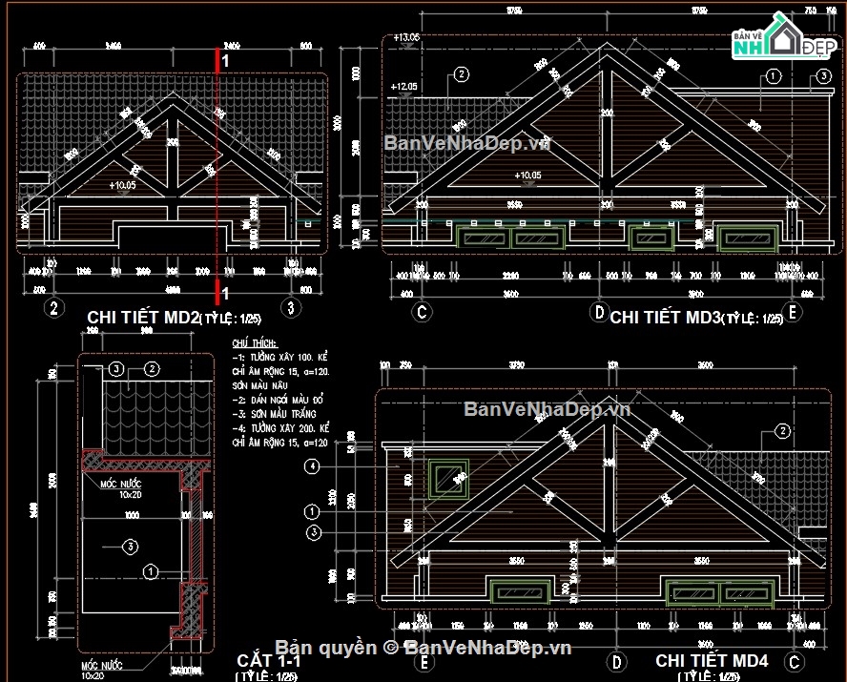This screenshot has width=847, height=682.
Task: Select the +10.05 elevation label inside MD2
Action: pyautogui.click(x=124, y=185)
